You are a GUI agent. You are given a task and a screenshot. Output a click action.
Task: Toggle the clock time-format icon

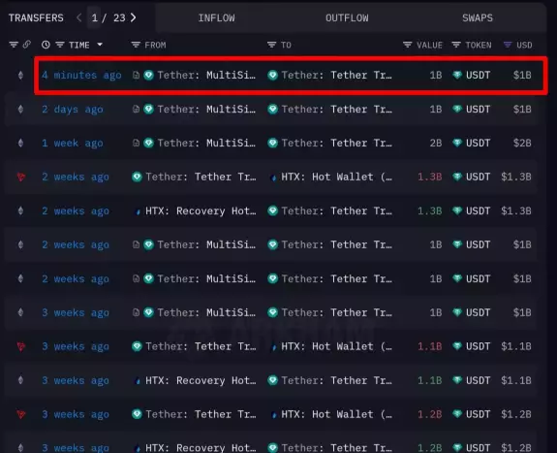[46, 45]
